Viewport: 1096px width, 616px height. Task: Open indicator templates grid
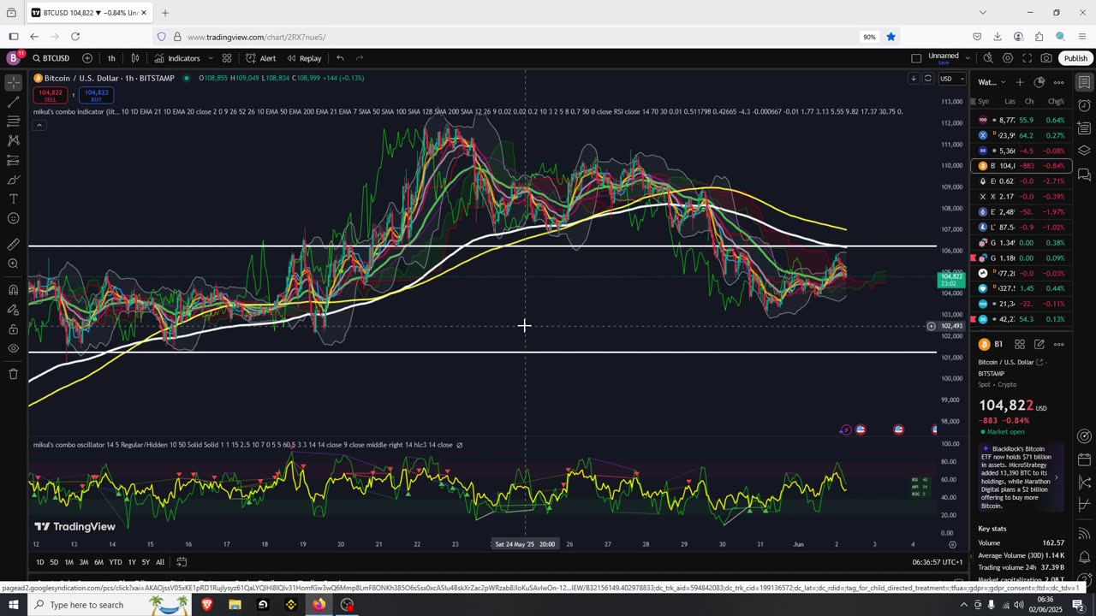point(227,58)
